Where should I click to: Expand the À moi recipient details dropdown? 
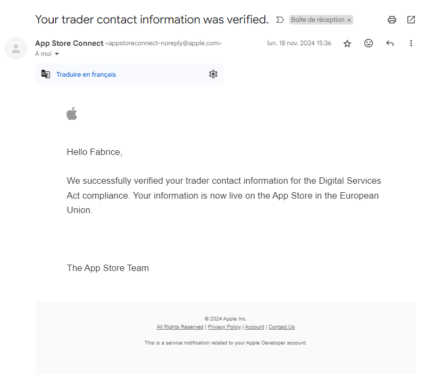[x=56, y=54]
